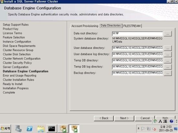Click Error and Usage Reporting step
This screenshot has width=178, height=133.
[x=19, y=76]
